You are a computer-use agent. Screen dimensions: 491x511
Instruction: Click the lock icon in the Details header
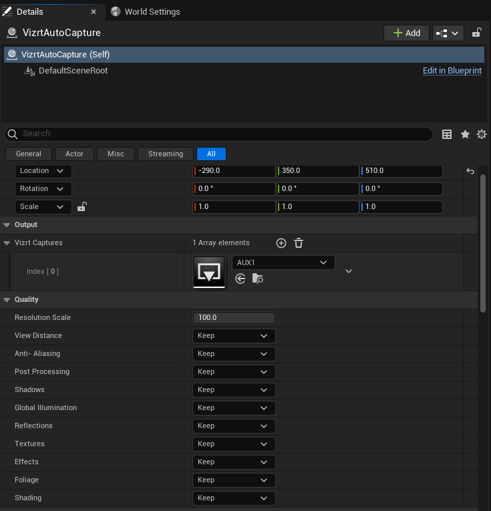point(477,33)
